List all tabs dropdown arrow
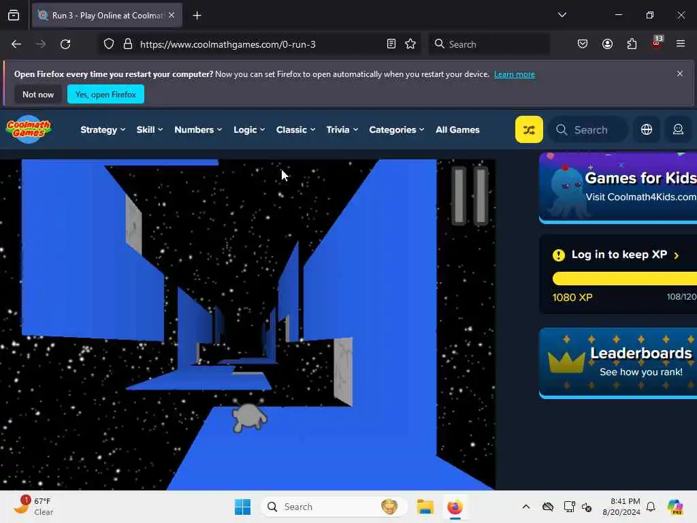 click(562, 15)
